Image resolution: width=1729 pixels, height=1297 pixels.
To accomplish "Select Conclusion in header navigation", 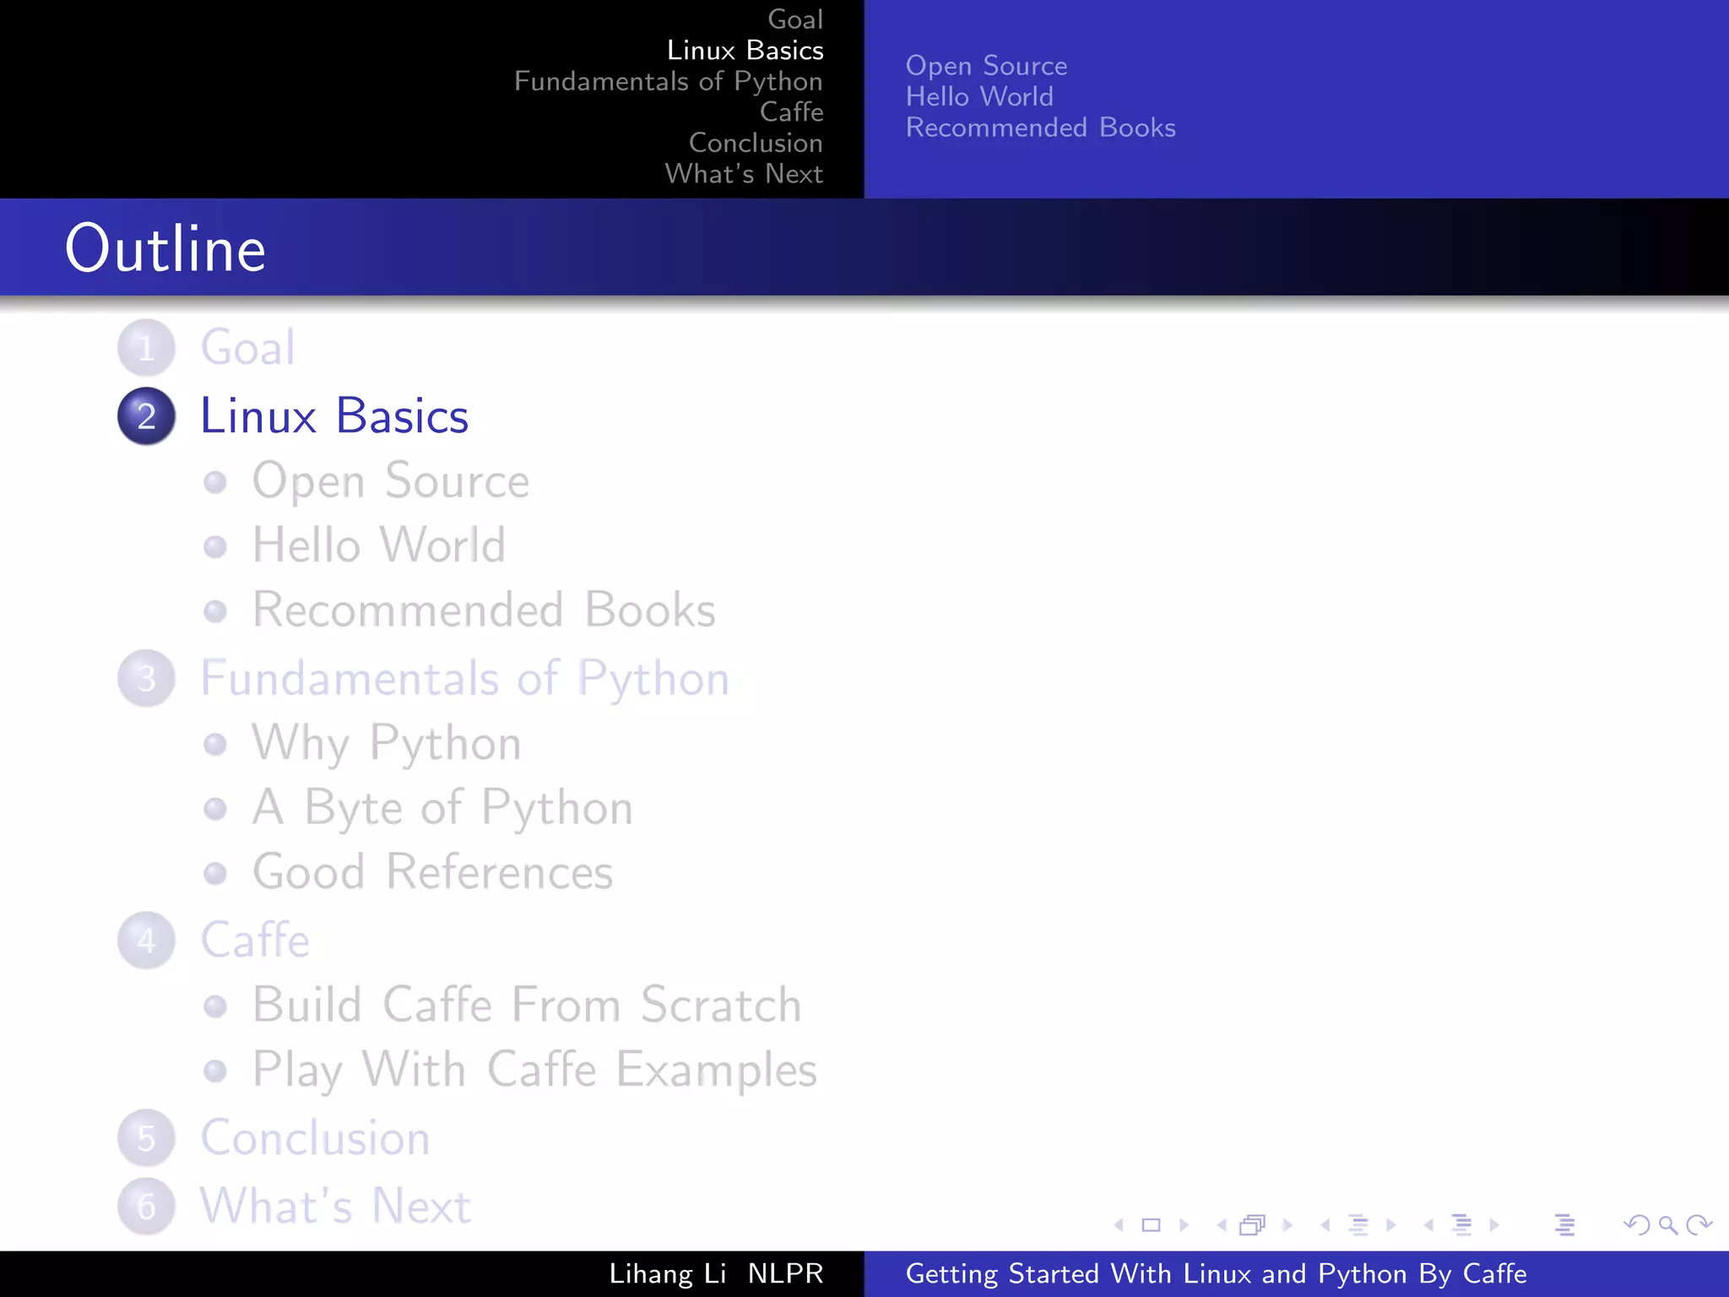I will (x=756, y=143).
